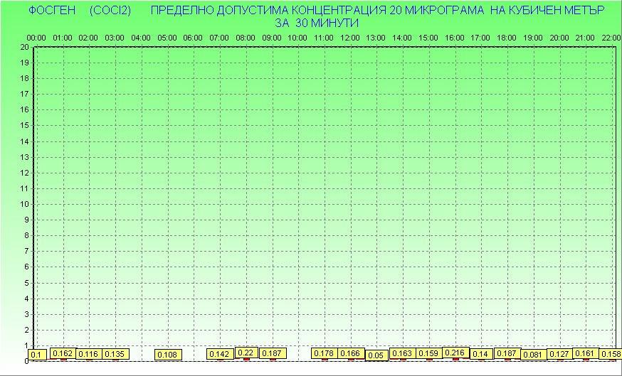The height and width of the screenshot is (376, 622).
Task: Click the 04:00 time axis label
Action: 141,38
